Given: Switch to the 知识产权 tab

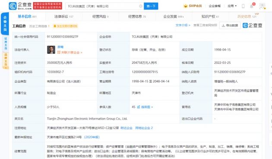Looking at the screenshot, I should [210, 17].
